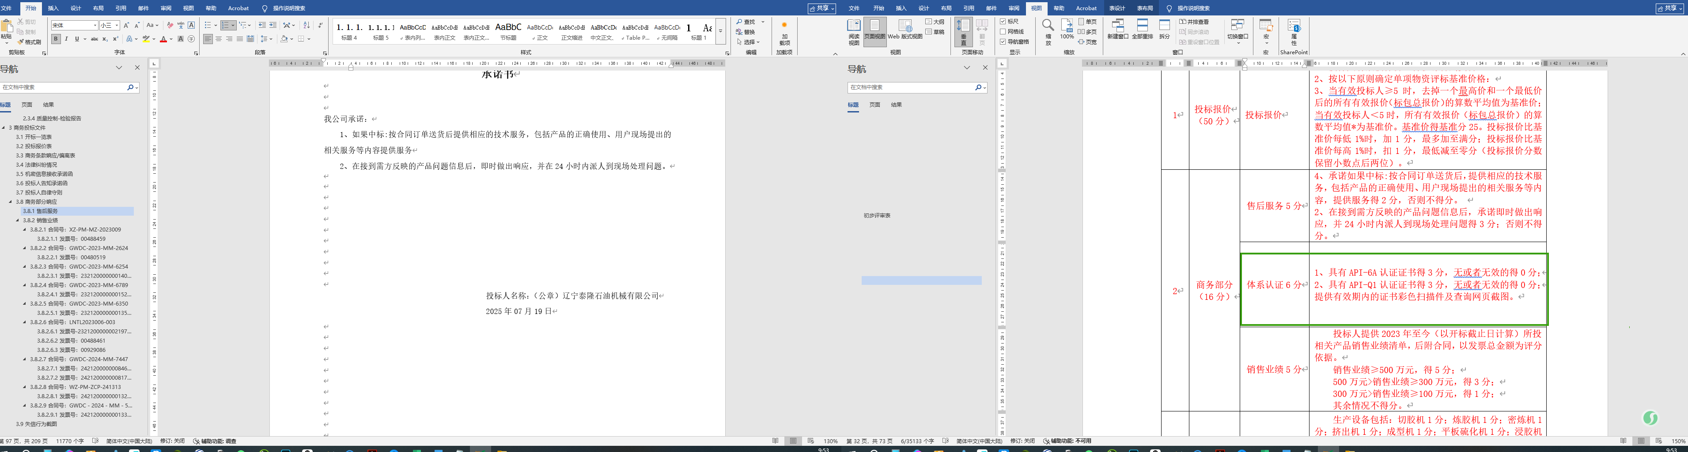Open the 审阅 tab in right window

click(1014, 8)
